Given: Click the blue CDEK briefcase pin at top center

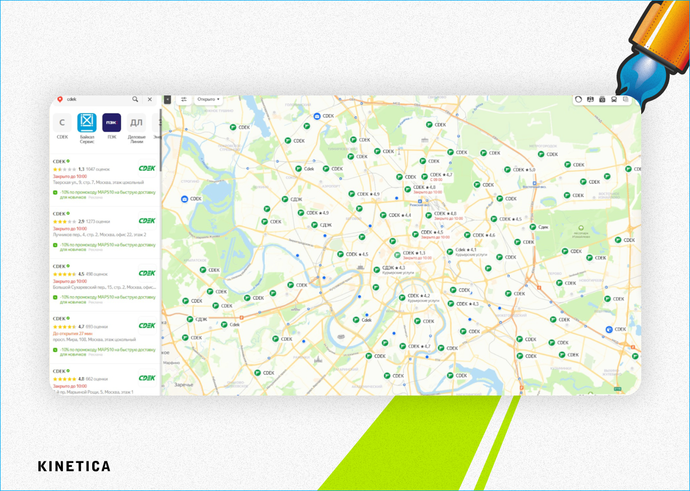Looking at the screenshot, I should (317, 116).
